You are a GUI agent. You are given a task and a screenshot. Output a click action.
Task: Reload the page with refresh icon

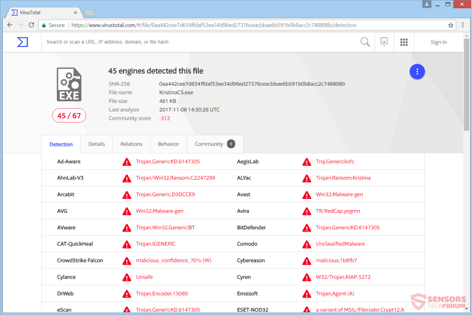31,25
